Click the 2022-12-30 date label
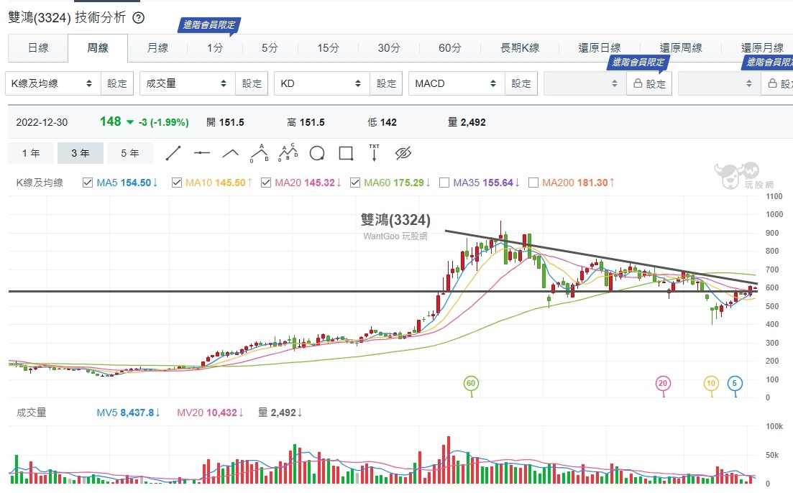The image size is (793, 493). coord(42,122)
